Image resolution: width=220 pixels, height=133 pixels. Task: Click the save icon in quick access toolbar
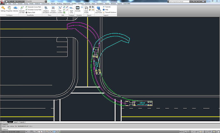click(x=12, y=1)
